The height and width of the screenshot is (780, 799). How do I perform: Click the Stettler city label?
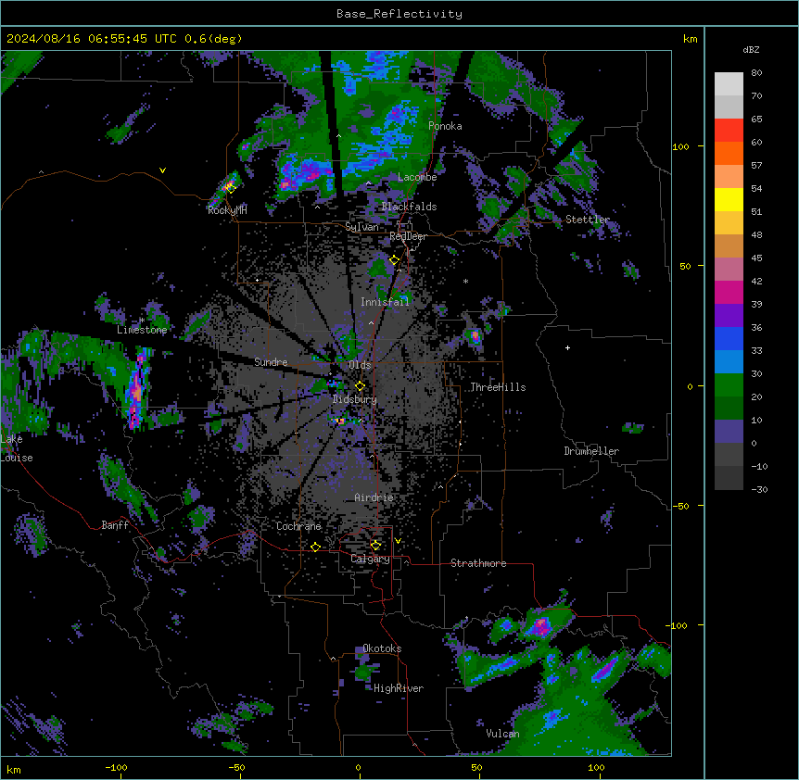588,220
